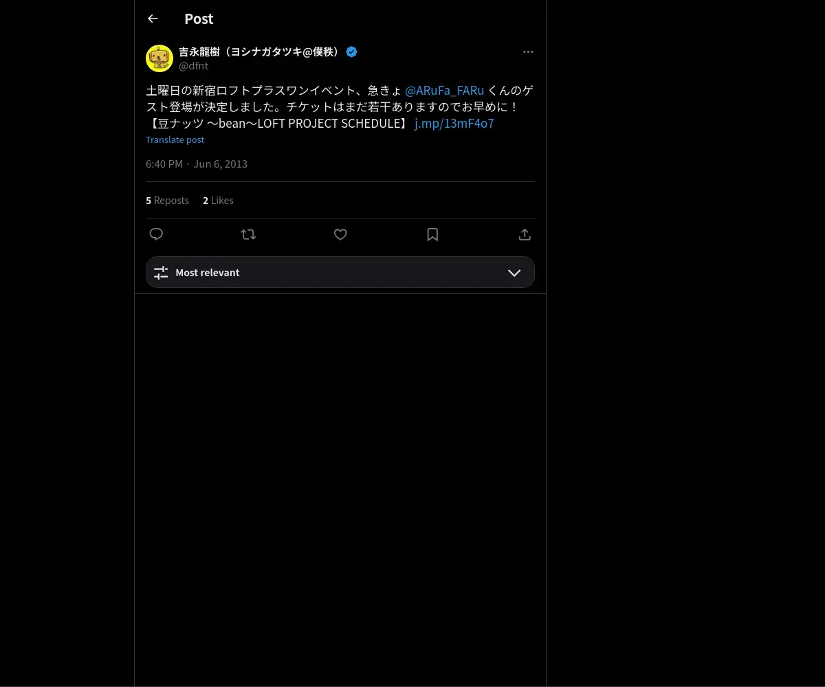Click Translate post

point(175,139)
